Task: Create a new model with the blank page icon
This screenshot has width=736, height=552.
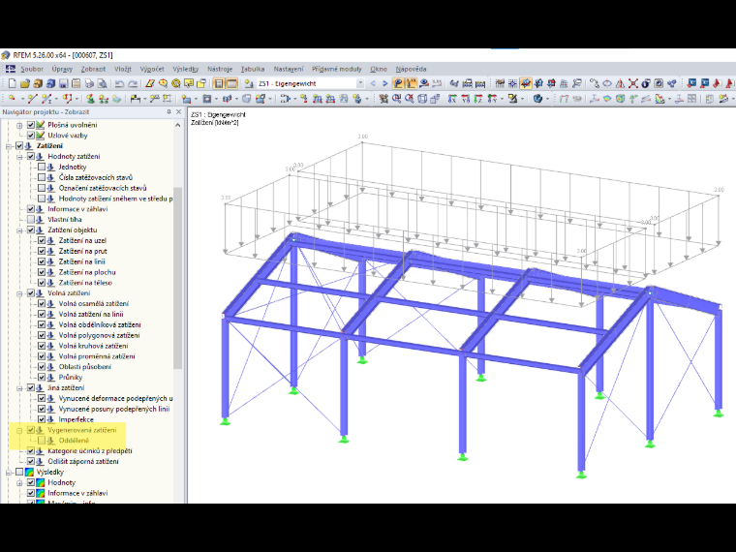Action: (x=12, y=83)
